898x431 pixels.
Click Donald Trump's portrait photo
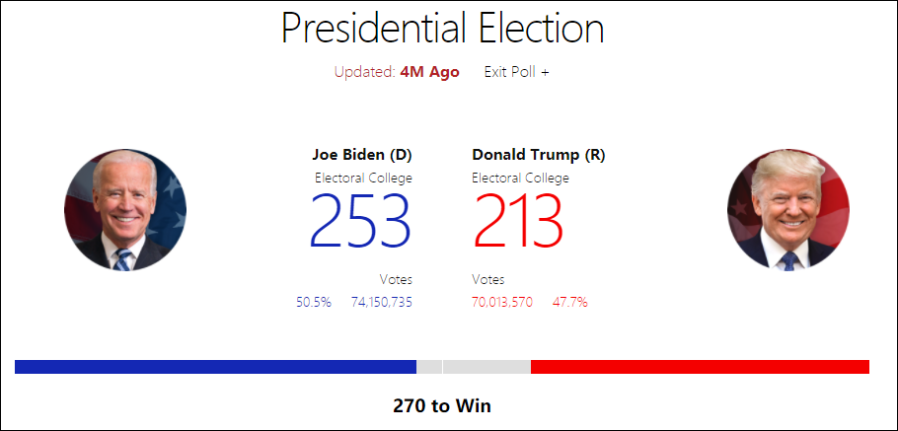point(787,210)
